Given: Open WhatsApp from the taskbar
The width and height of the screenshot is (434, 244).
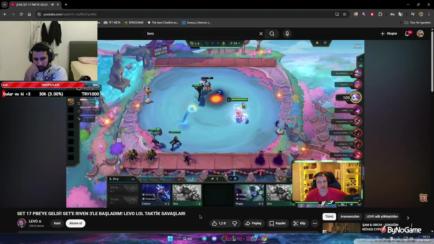Looking at the screenshot, I should point(254,239).
